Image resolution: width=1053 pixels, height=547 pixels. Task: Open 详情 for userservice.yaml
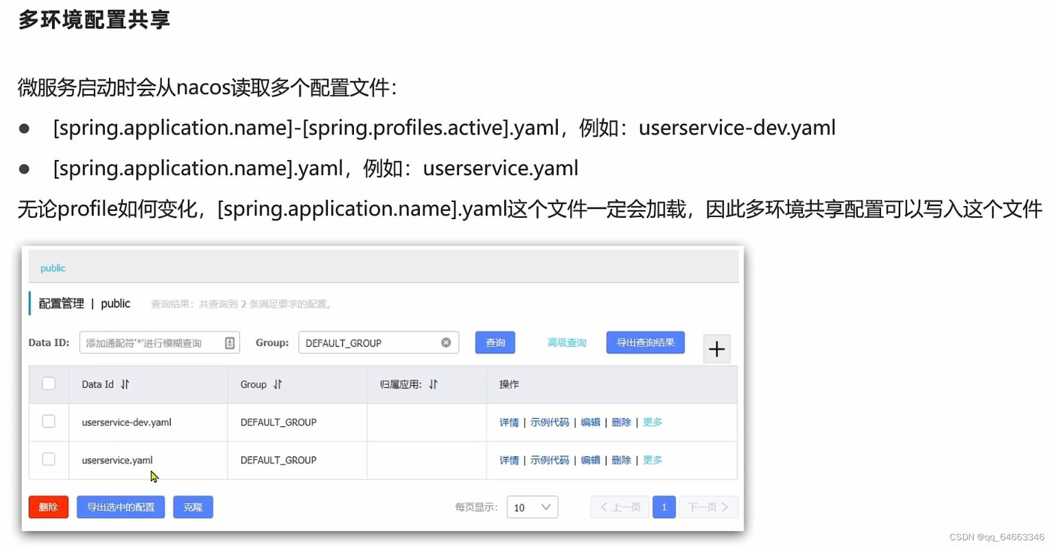pos(509,460)
